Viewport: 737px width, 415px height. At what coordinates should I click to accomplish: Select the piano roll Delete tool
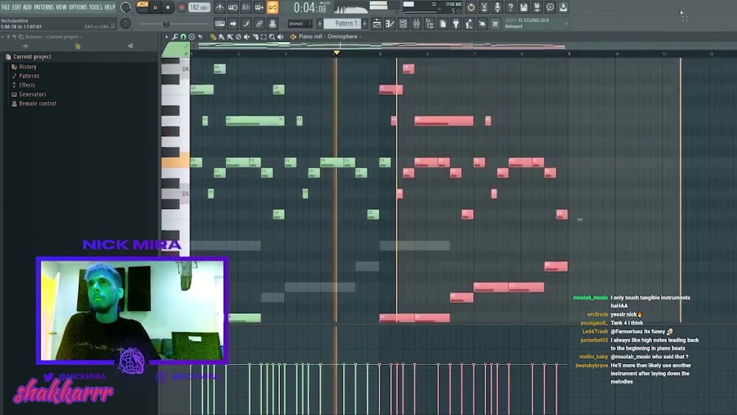(238, 36)
